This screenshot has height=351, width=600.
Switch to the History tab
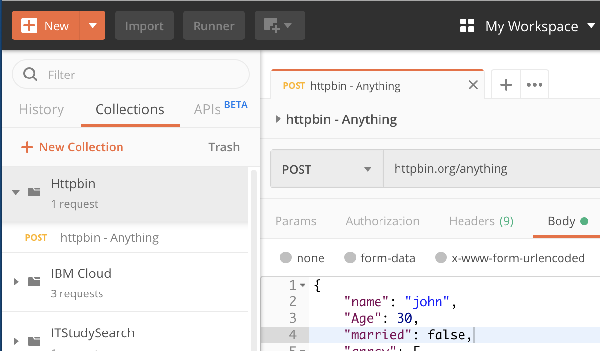[x=41, y=109]
